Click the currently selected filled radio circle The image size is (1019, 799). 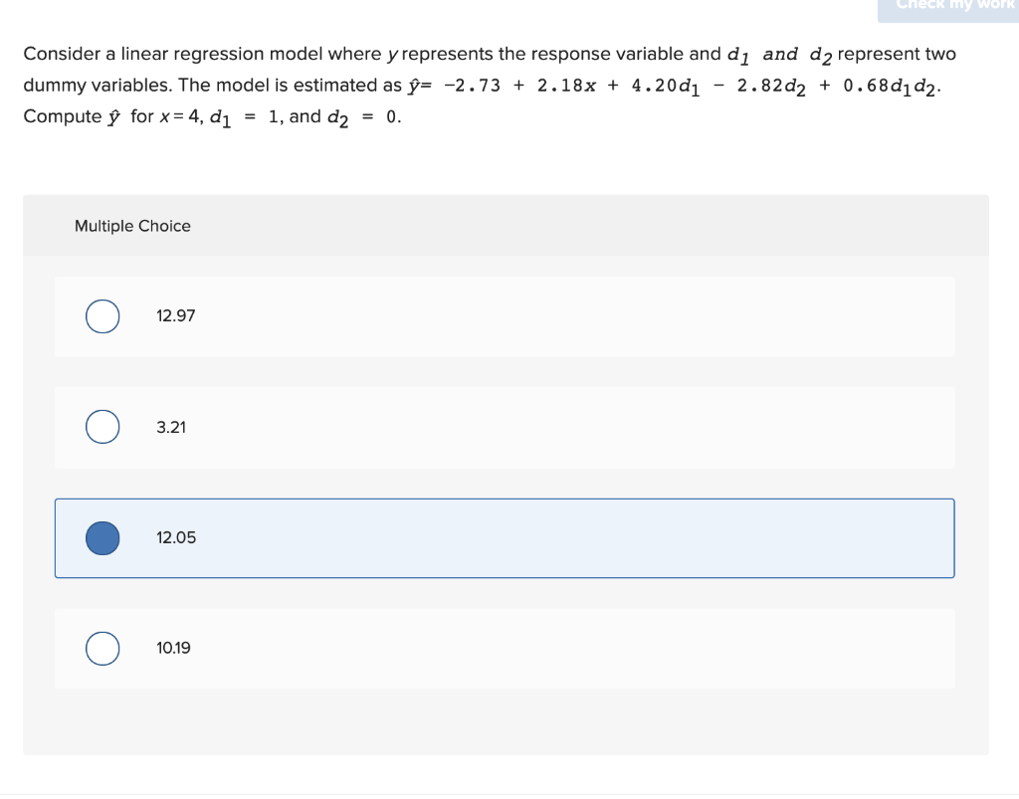pyautogui.click(x=102, y=537)
